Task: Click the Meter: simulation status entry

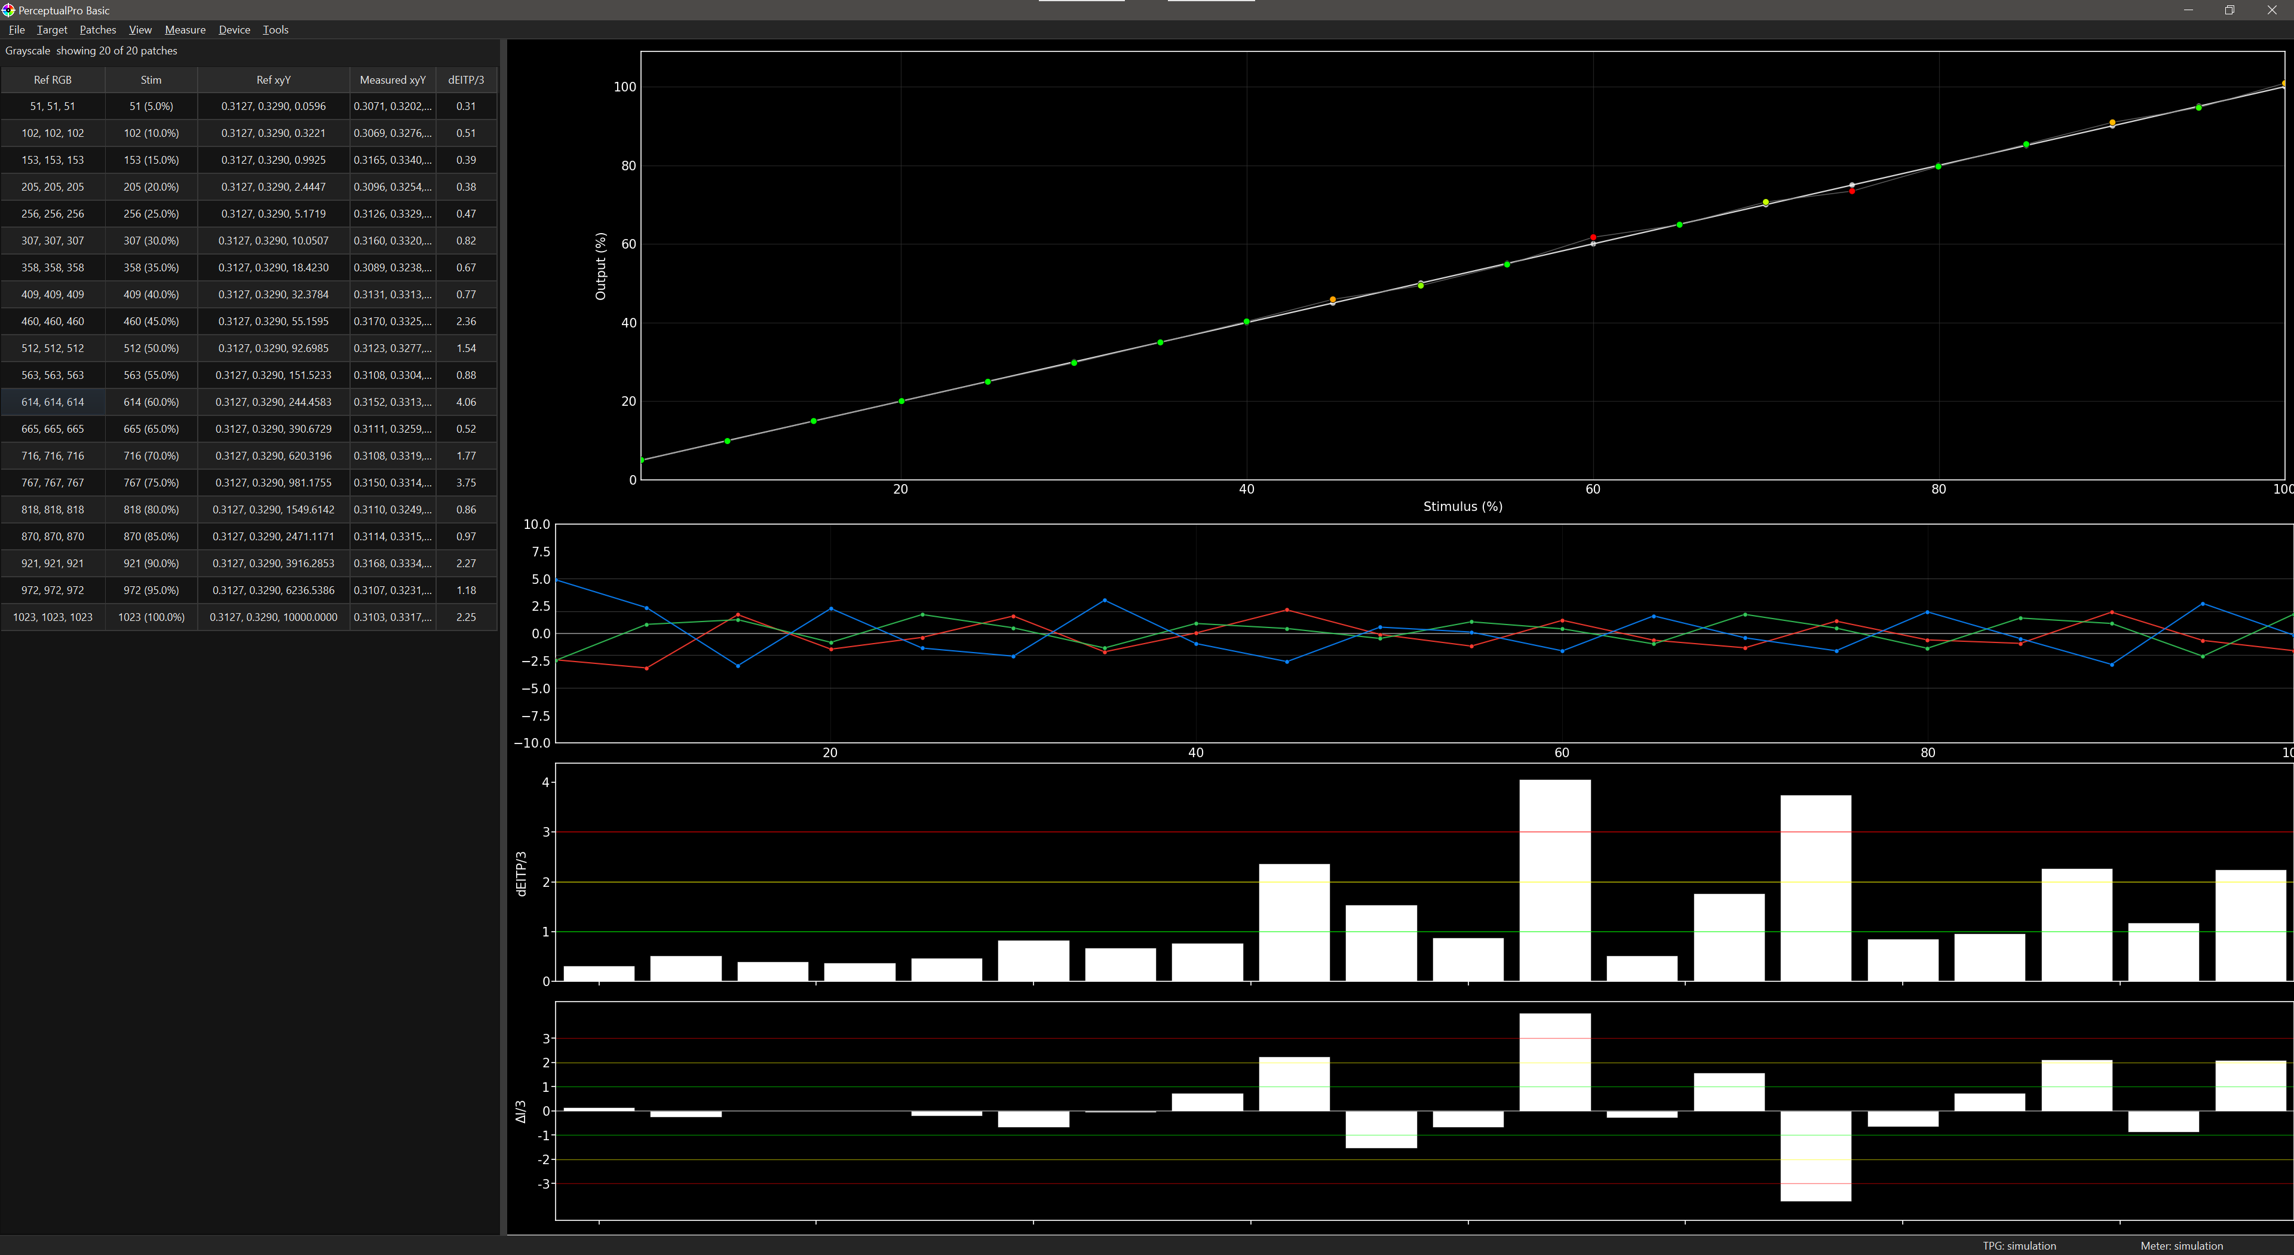Action: coord(2181,1245)
